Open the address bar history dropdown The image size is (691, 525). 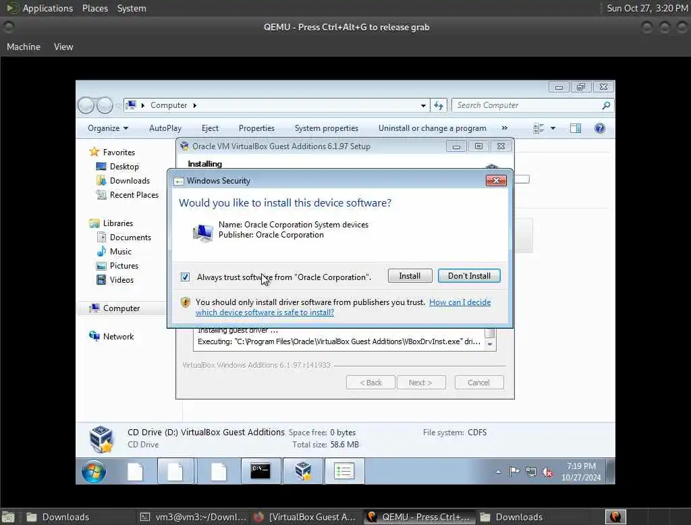click(x=423, y=106)
